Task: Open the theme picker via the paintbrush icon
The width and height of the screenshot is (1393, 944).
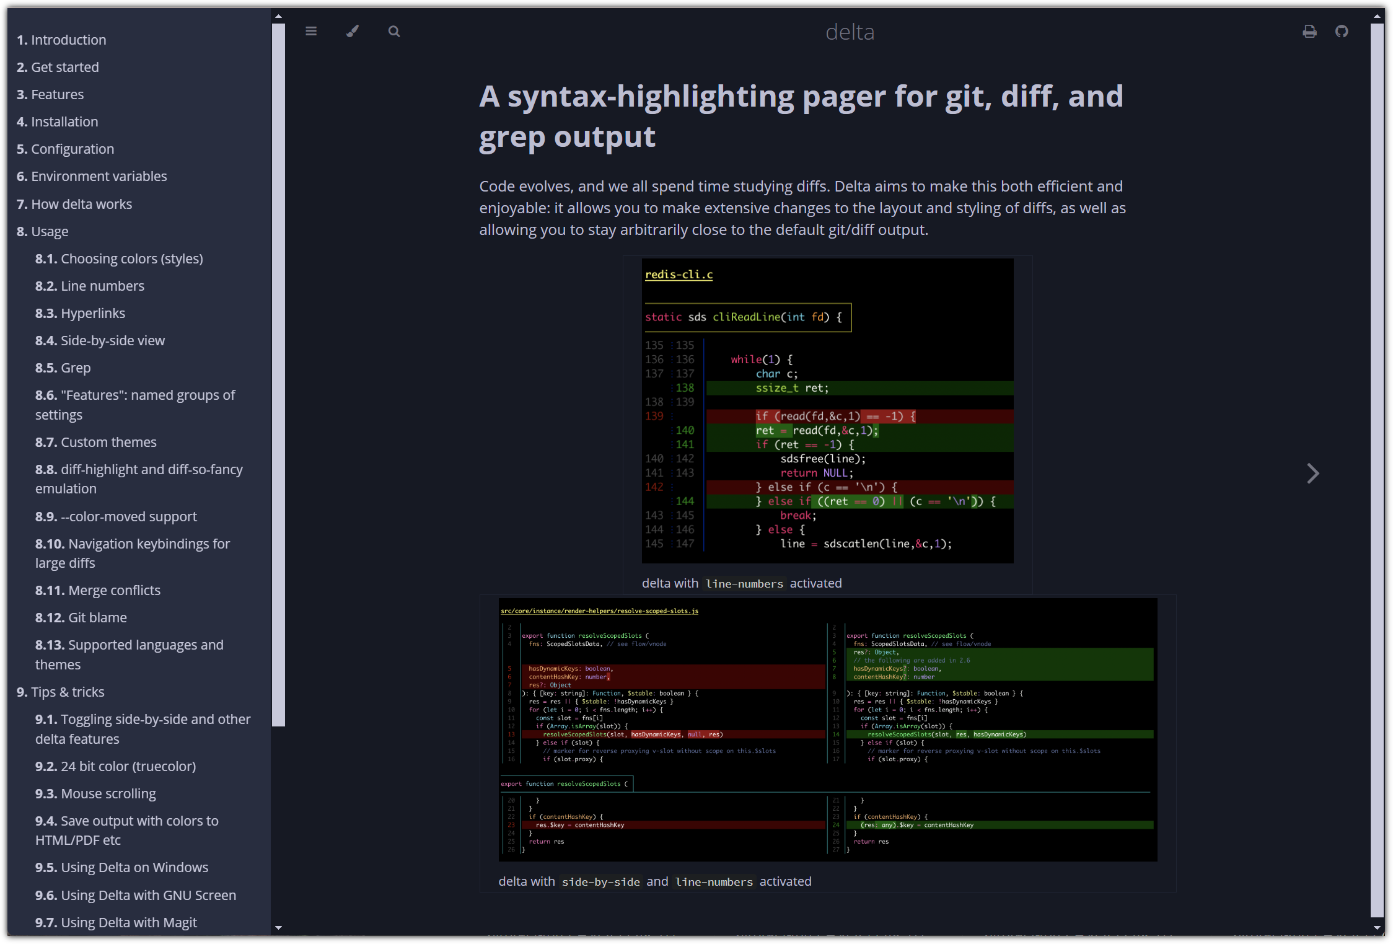Action: pyautogui.click(x=353, y=32)
